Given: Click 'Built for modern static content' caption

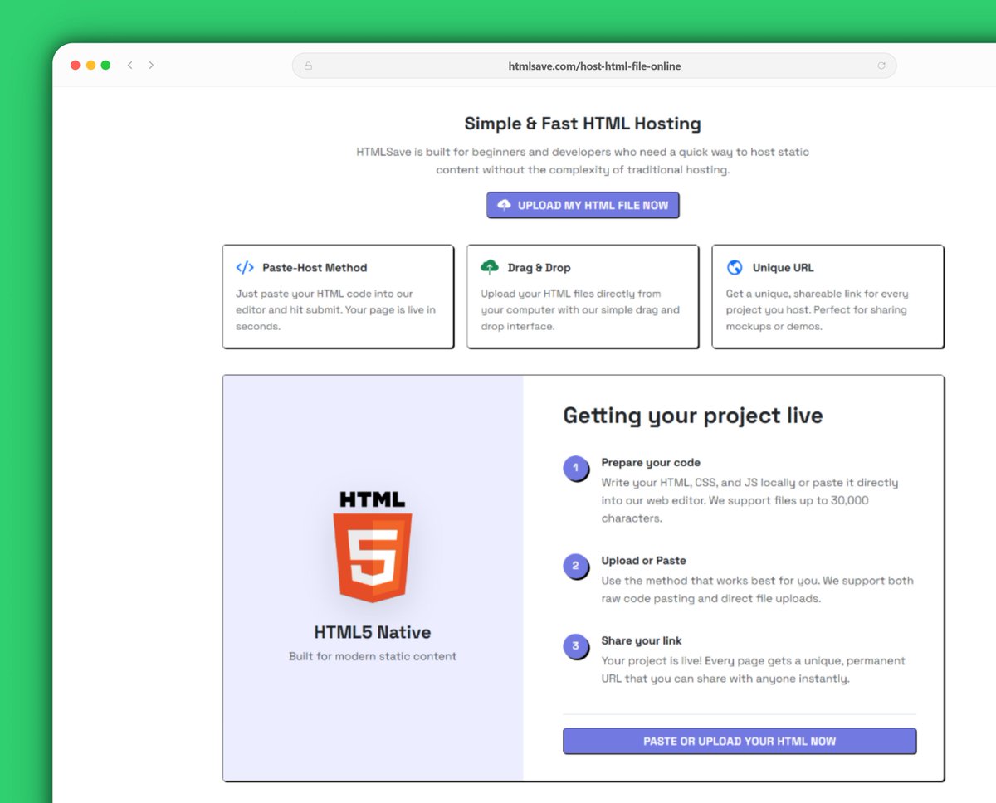Looking at the screenshot, I should click(x=373, y=656).
